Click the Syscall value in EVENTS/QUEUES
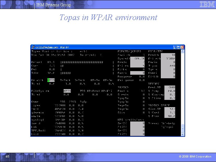Screen dimensions: 216x162 (139, 58)
